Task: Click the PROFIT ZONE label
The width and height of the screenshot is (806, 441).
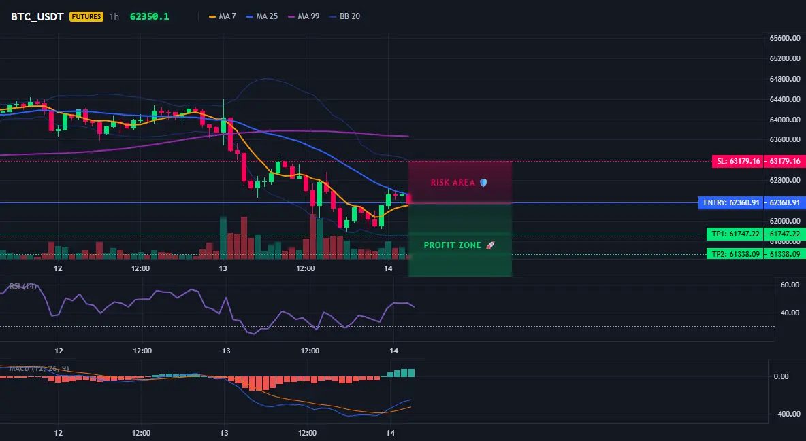Action: tap(452, 245)
